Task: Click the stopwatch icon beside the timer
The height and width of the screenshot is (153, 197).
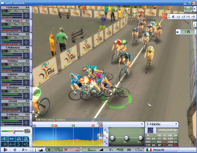Action: click(x=178, y=32)
